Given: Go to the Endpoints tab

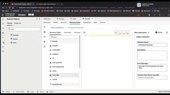Looking at the screenshot, I should coord(87,22).
